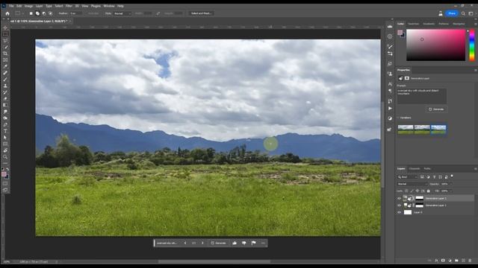The width and height of the screenshot is (478, 268).
Task: Toggle filter for type layers
Action: click(434, 177)
